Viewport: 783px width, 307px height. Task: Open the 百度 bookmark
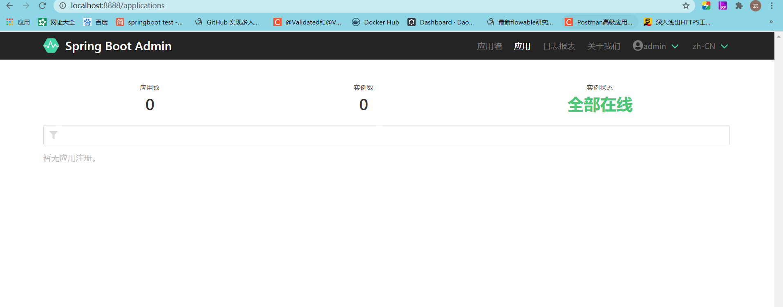pos(96,22)
